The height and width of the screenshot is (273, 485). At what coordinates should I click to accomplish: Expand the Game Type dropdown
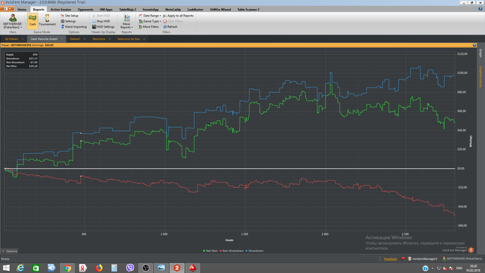point(150,21)
